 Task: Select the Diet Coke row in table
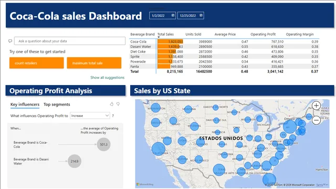224,51
